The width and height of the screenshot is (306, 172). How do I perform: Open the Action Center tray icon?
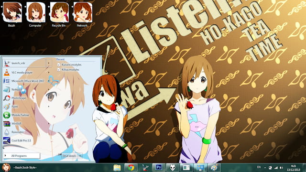point(270,168)
